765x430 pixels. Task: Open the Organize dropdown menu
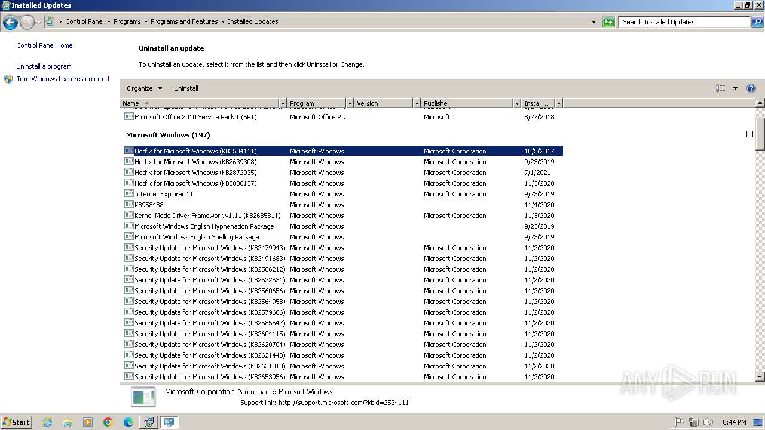tap(144, 88)
